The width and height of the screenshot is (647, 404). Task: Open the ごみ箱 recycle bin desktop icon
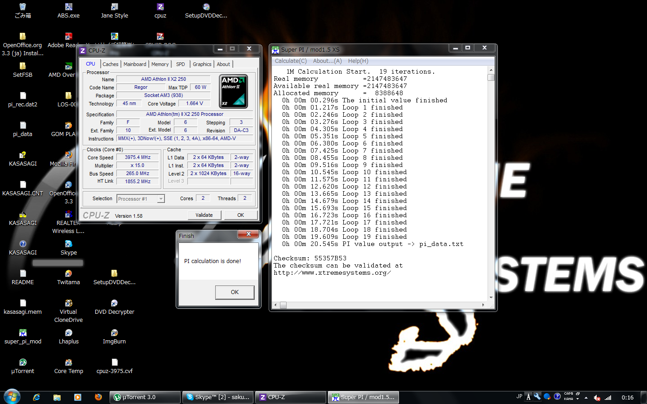click(23, 11)
